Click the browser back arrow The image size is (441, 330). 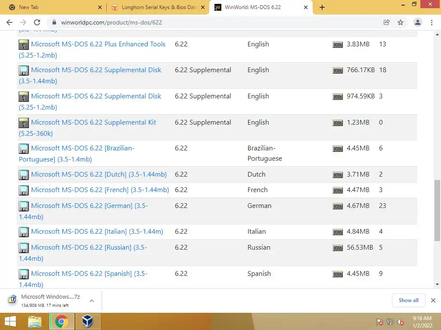coord(9,22)
